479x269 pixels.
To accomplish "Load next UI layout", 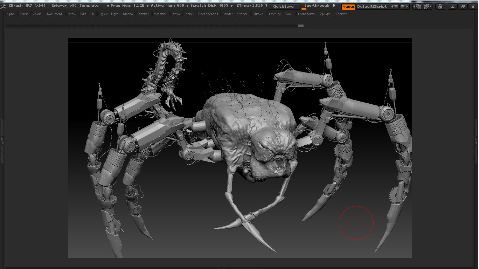I will (x=427, y=7).
